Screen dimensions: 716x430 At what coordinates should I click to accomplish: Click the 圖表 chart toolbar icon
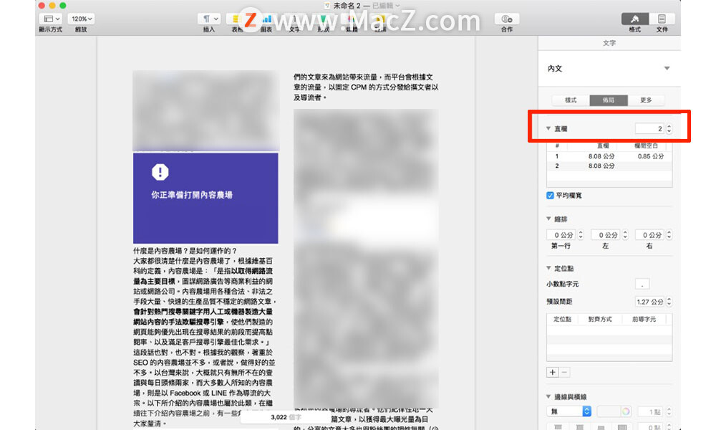pos(266,19)
